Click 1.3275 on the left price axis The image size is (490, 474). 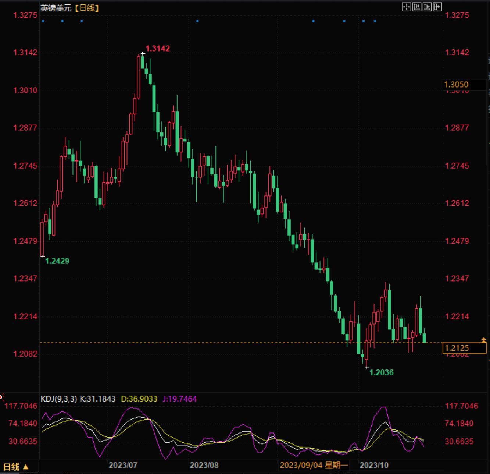(25, 15)
